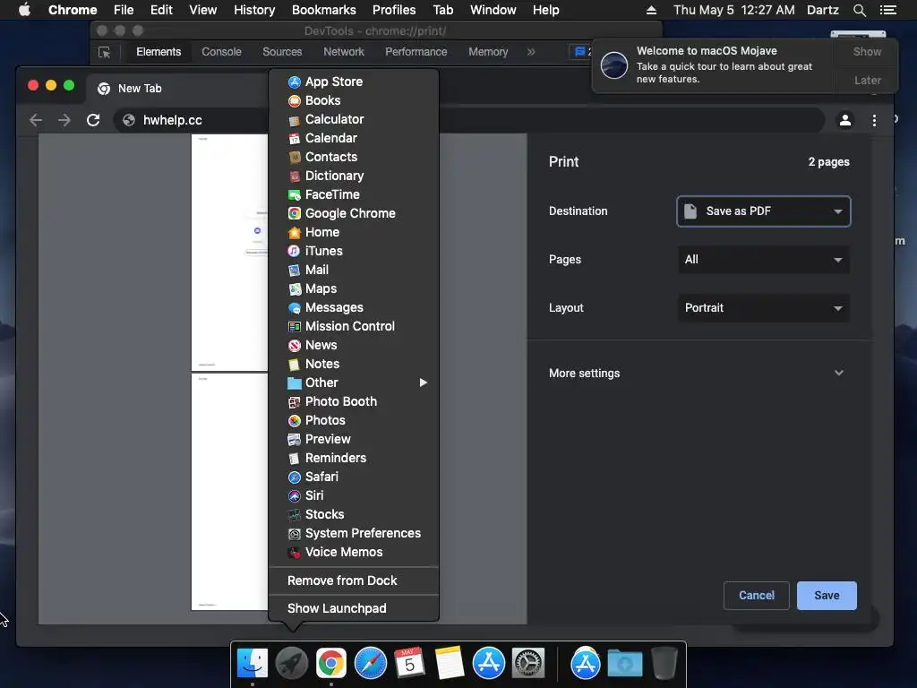Open the Bookmarks menu in menu bar
Viewport: 917px width, 688px height.
(324, 10)
